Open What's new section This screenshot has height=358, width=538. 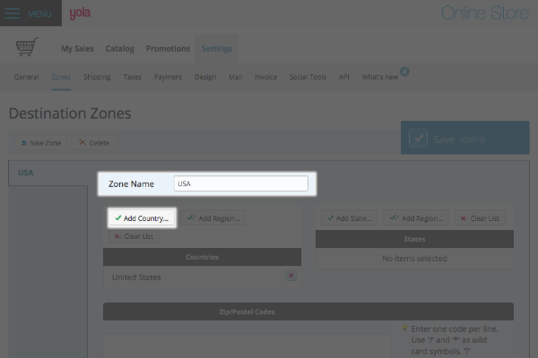tap(380, 77)
